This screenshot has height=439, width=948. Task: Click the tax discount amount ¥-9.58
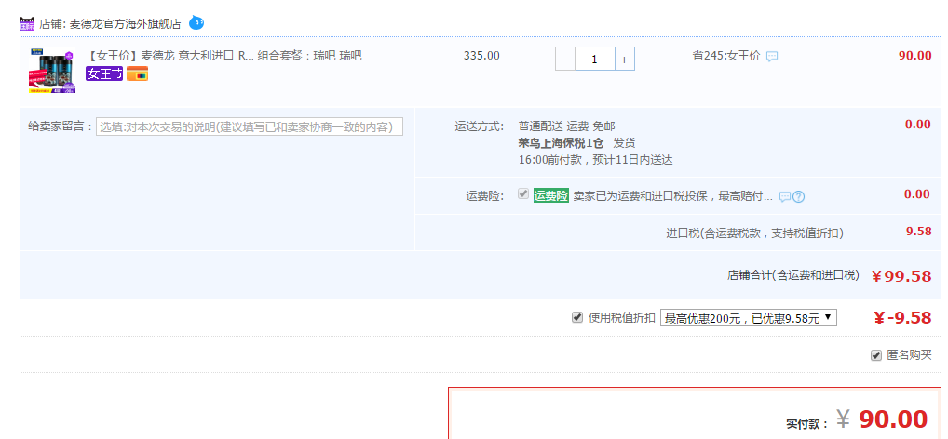tap(902, 317)
